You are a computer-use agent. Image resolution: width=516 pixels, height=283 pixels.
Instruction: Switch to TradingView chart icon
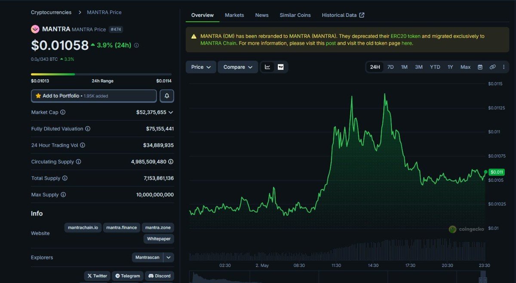coord(281,67)
